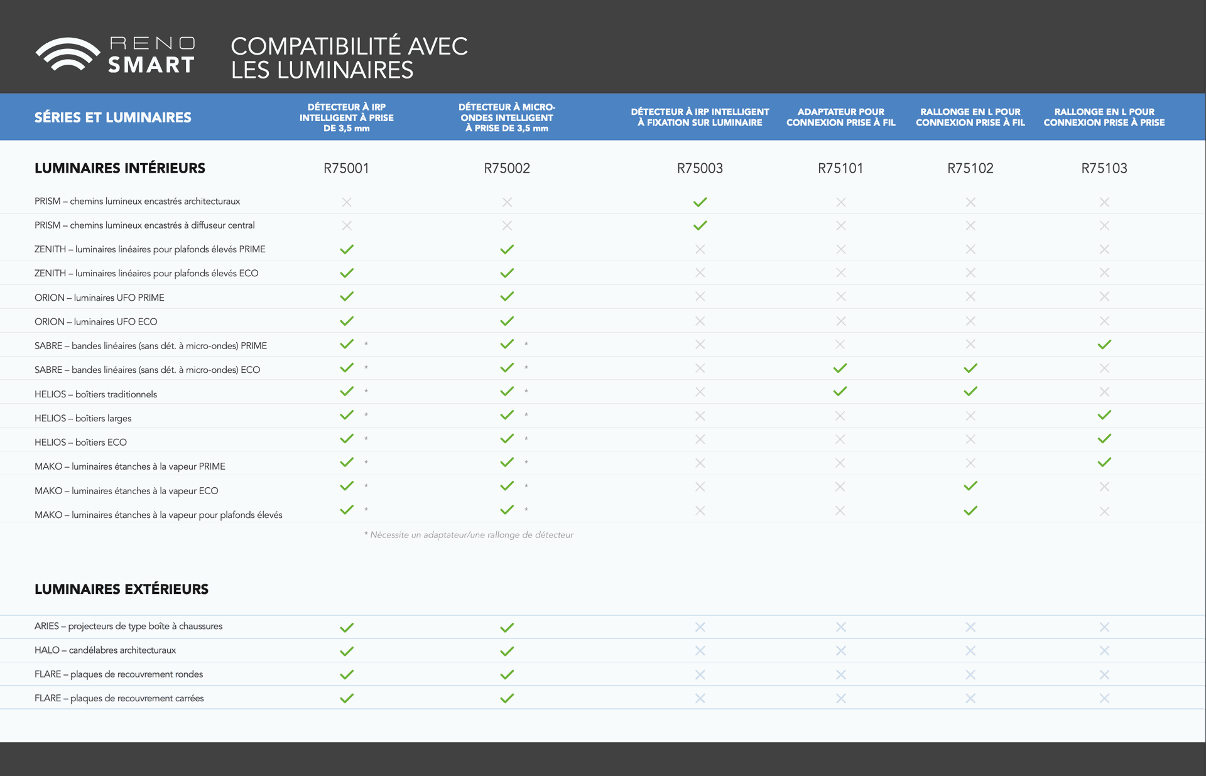The image size is (1206, 776).
Task: Click 'FLARE – plaques de recouvrement rondes'
Action: (x=119, y=674)
